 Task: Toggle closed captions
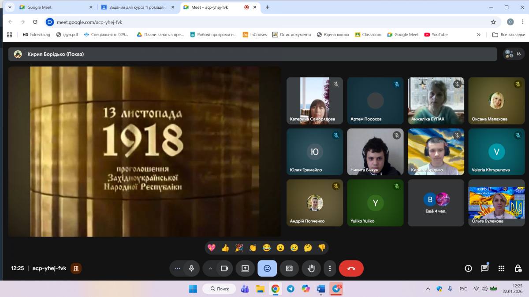tap(289, 268)
